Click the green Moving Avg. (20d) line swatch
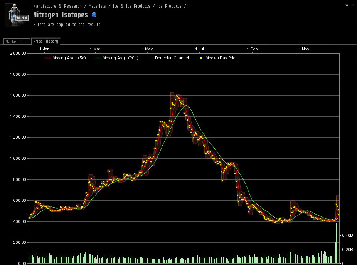Image resolution: width=357 pixels, height=265 pixels. 98,58
